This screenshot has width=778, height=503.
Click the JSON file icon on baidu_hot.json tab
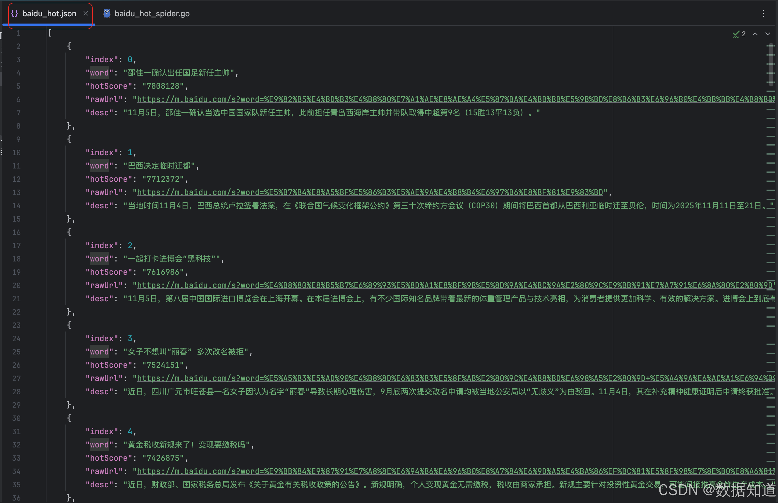pyautogui.click(x=14, y=13)
